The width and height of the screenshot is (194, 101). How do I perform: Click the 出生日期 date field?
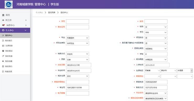(79, 65)
